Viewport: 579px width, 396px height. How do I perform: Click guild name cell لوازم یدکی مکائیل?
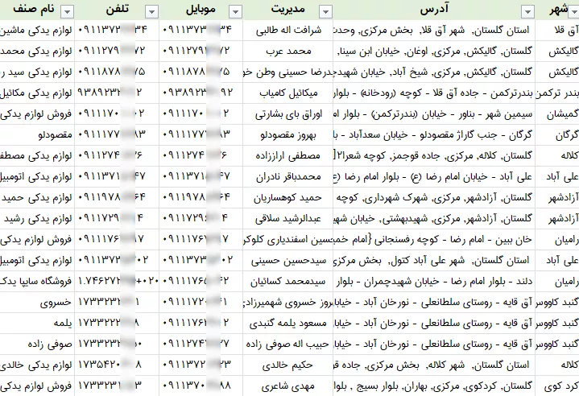coord(37,93)
